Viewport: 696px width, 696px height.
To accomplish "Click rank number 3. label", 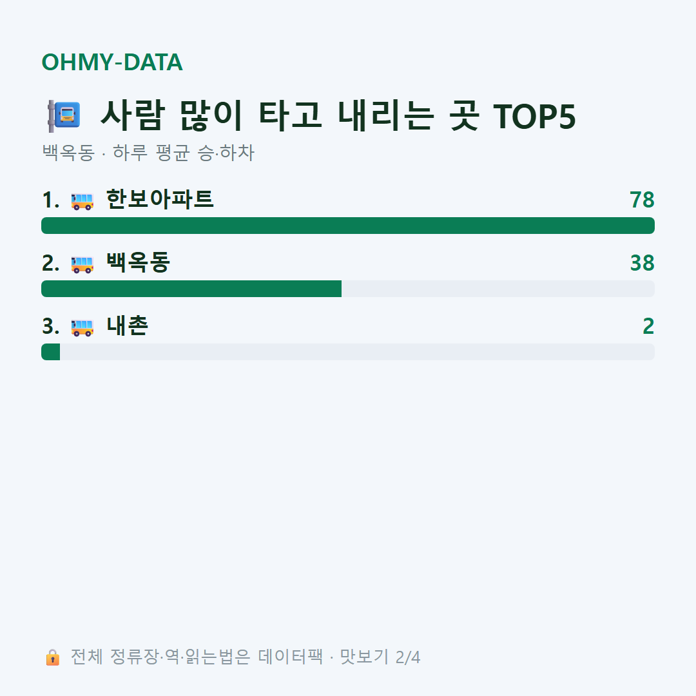I will pyautogui.click(x=51, y=327).
